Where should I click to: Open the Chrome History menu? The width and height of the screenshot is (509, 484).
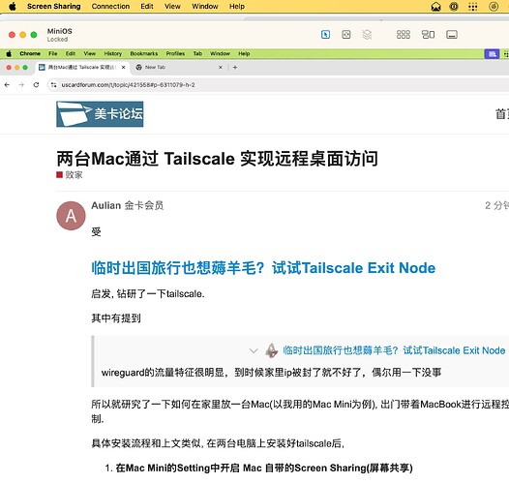113,53
